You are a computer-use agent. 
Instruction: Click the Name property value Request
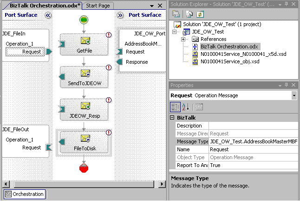coord(253,149)
